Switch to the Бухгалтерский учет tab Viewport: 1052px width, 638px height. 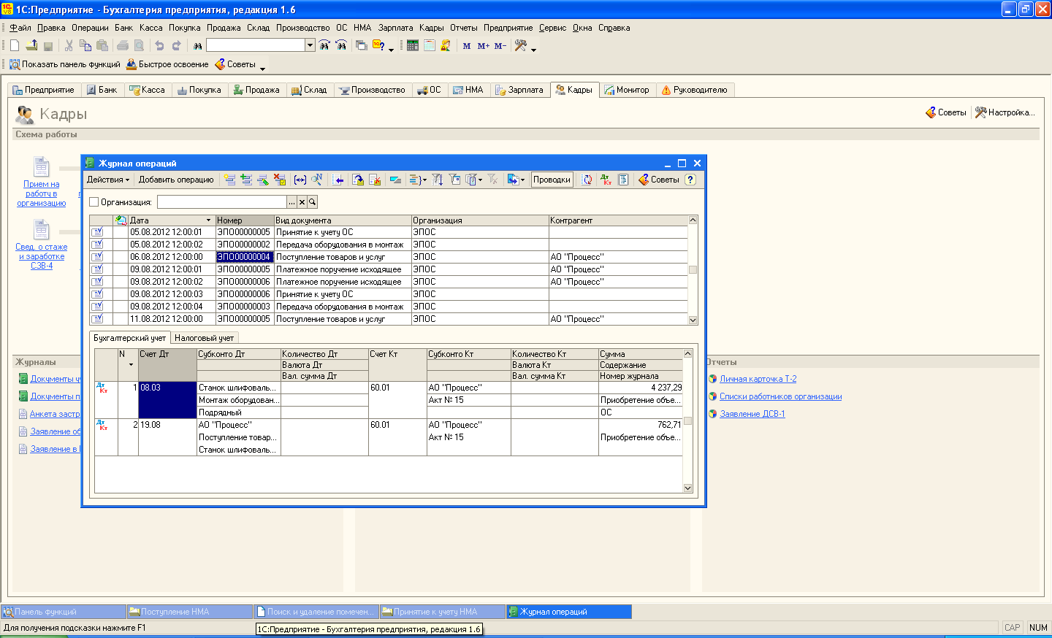[129, 338]
